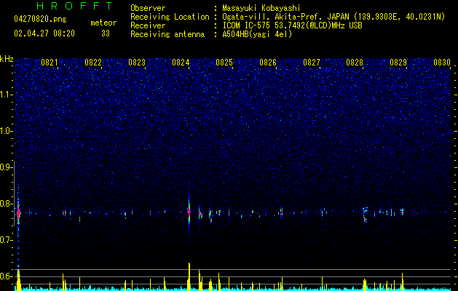Image resolution: width=458 pixels, height=291 pixels.
Task: Click the 0828 time marker
Action: coord(355,63)
